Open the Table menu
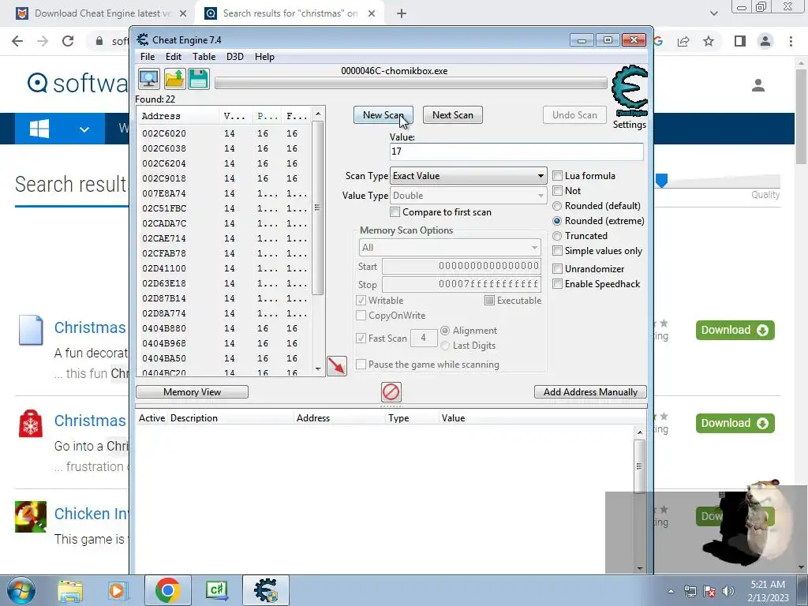 (204, 57)
